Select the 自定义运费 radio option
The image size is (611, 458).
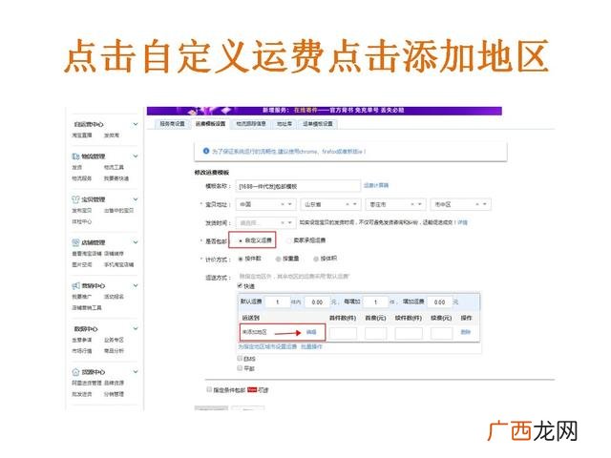coord(241,240)
